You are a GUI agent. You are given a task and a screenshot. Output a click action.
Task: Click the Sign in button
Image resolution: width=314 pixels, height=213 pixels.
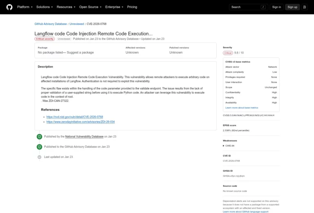(276, 7)
